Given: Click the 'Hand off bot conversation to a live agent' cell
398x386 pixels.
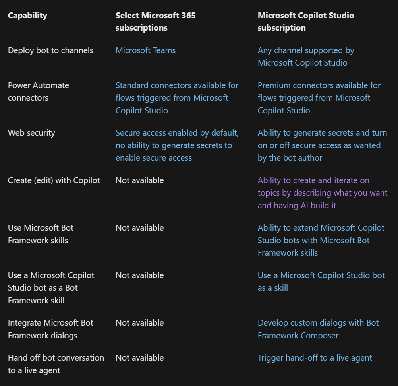Looking at the screenshot, I should click(x=56, y=364).
